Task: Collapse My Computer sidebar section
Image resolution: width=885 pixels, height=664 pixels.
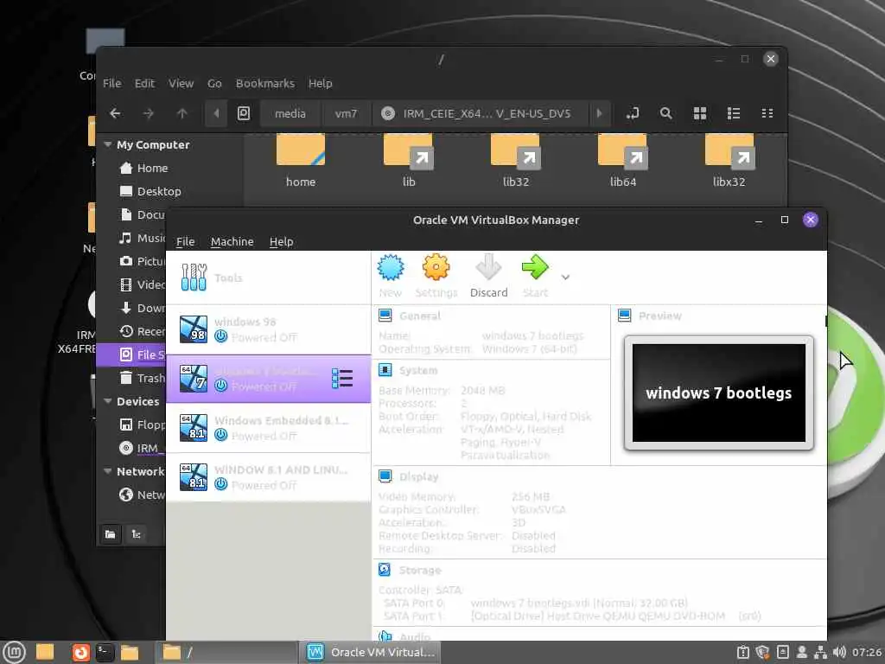Action: coord(108,144)
